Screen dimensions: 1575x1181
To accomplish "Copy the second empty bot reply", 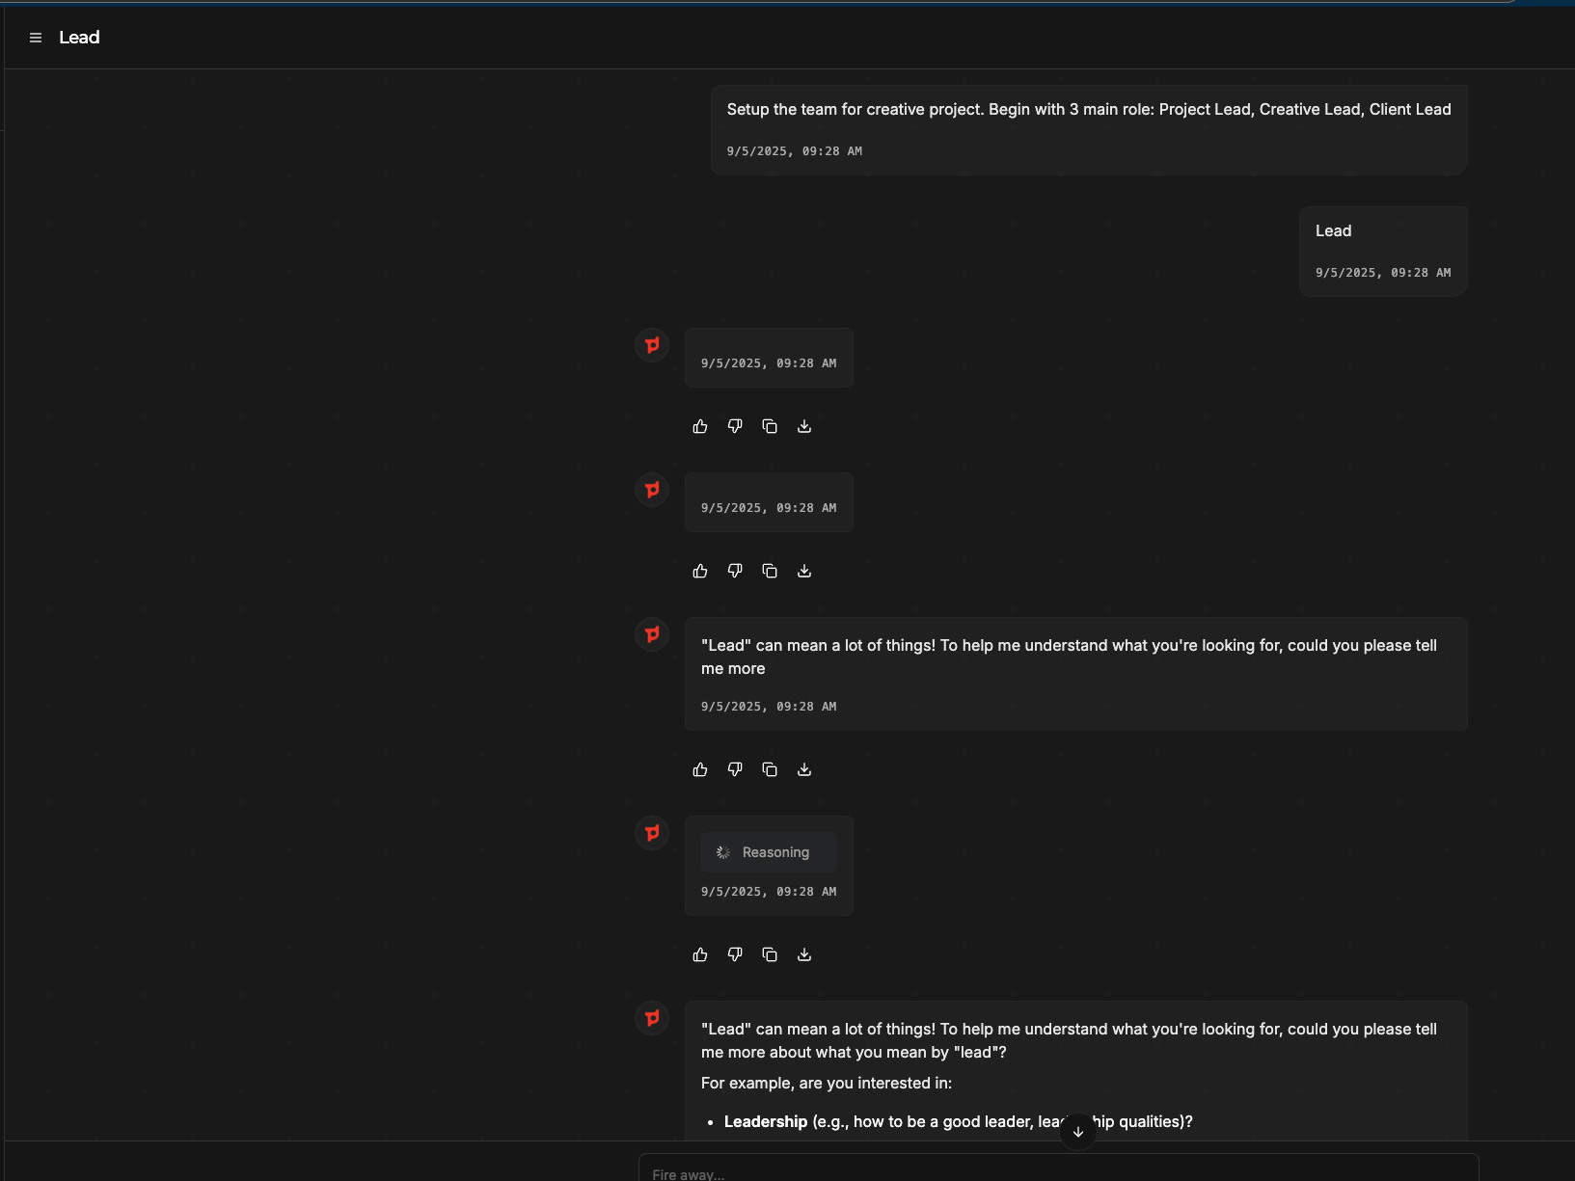I will [x=770, y=571].
